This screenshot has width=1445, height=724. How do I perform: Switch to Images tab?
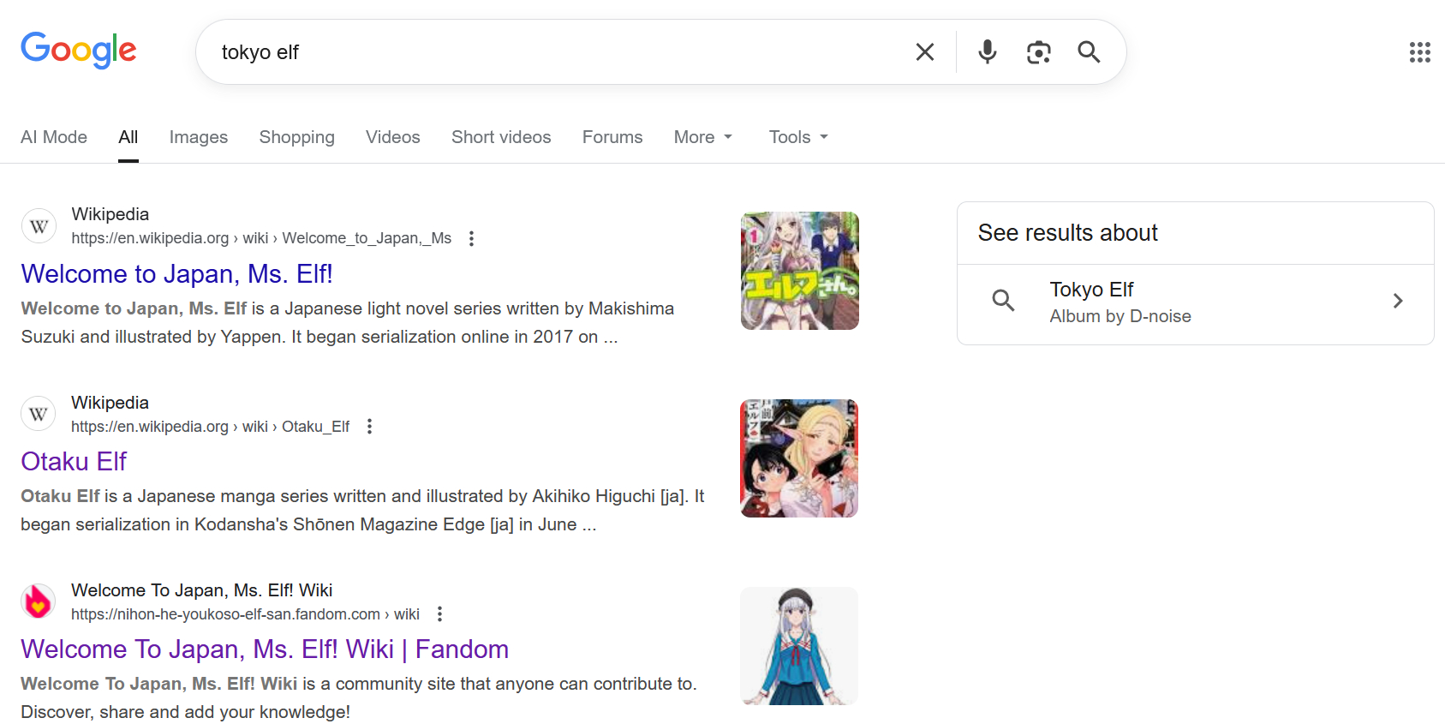(x=199, y=137)
